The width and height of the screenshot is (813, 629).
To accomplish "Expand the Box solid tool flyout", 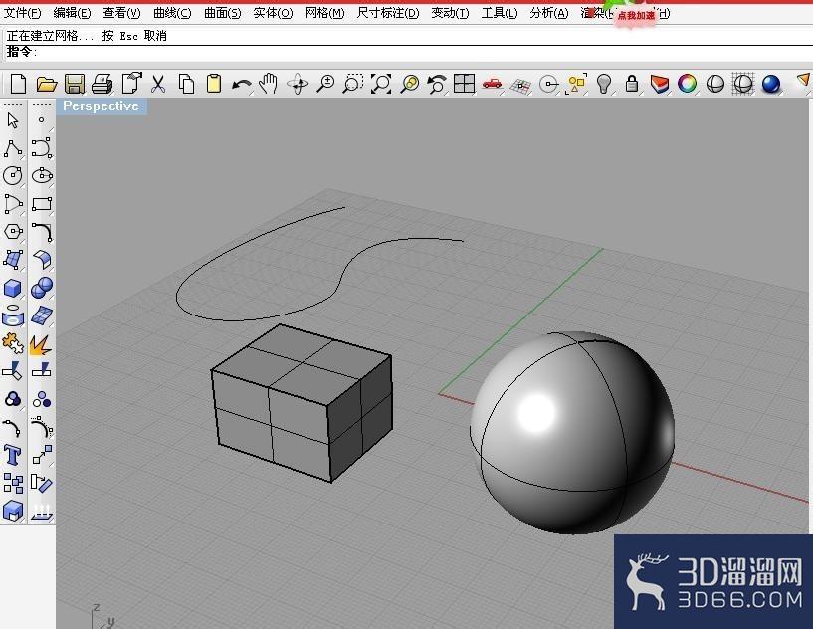I will pyautogui.click(x=13, y=288).
